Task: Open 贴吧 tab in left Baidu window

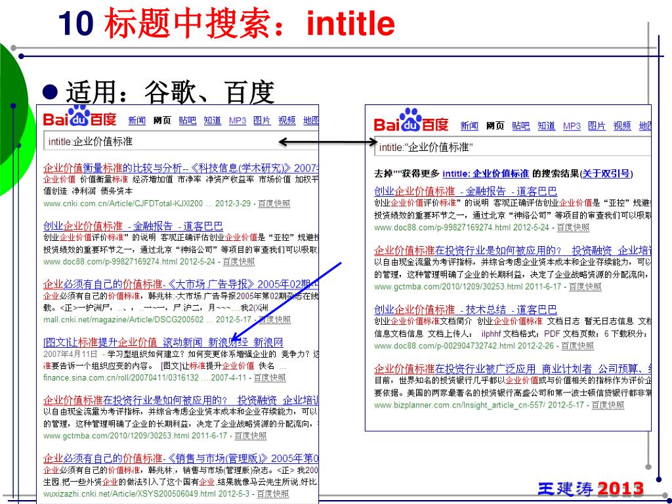Action: (187, 121)
